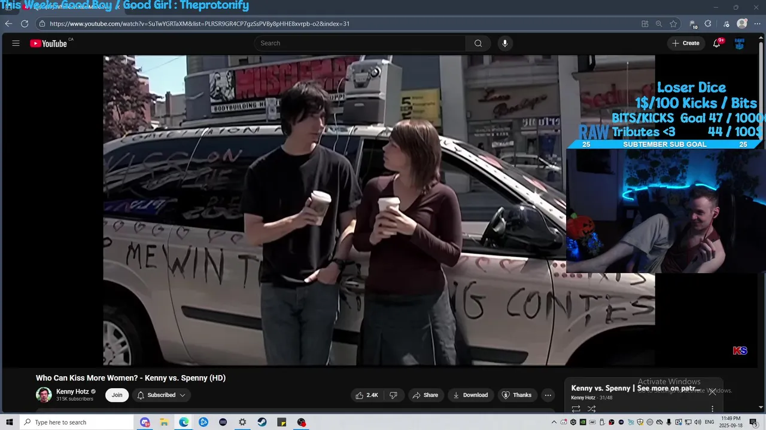This screenshot has width=766, height=430.
Task: Open the Kenny vs. Spenny playlist title
Action: [x=636, y=388]
